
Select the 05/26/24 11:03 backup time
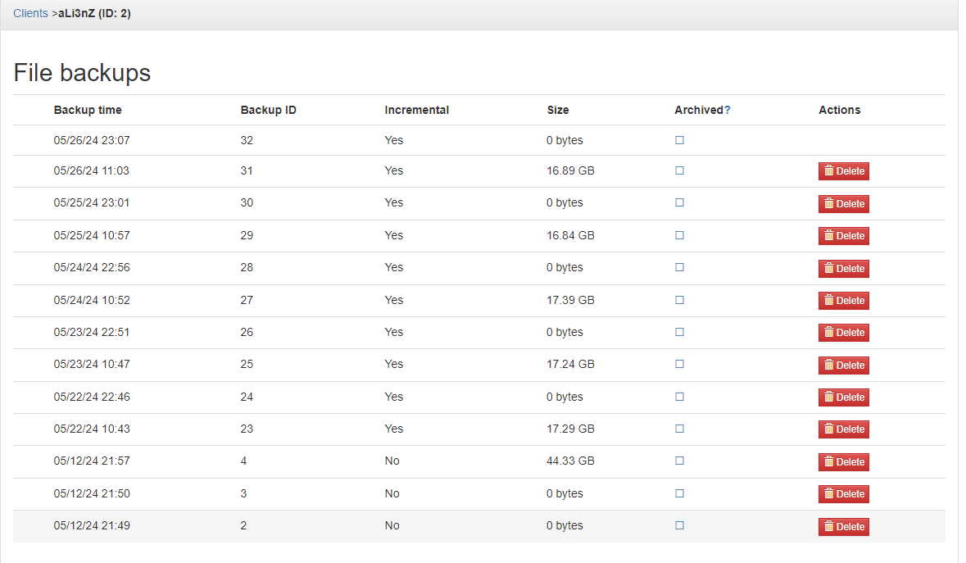click(x=91, y=170)
